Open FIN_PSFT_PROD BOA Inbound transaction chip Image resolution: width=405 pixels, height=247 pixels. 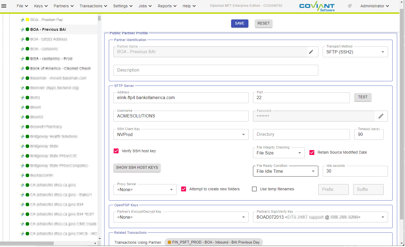tap(213, 242)
